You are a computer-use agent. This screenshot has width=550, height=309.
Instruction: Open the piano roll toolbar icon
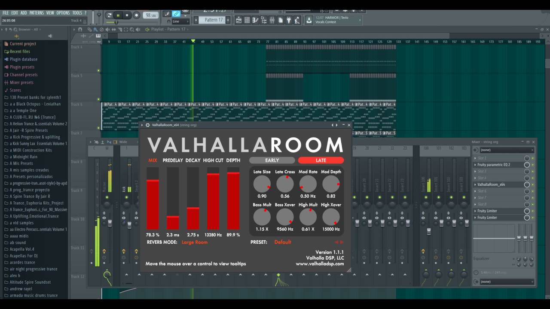[x=255, y=20]
